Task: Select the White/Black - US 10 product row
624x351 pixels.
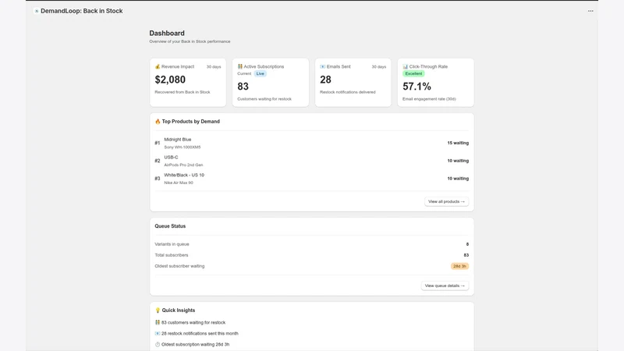Action: point(311,179)
